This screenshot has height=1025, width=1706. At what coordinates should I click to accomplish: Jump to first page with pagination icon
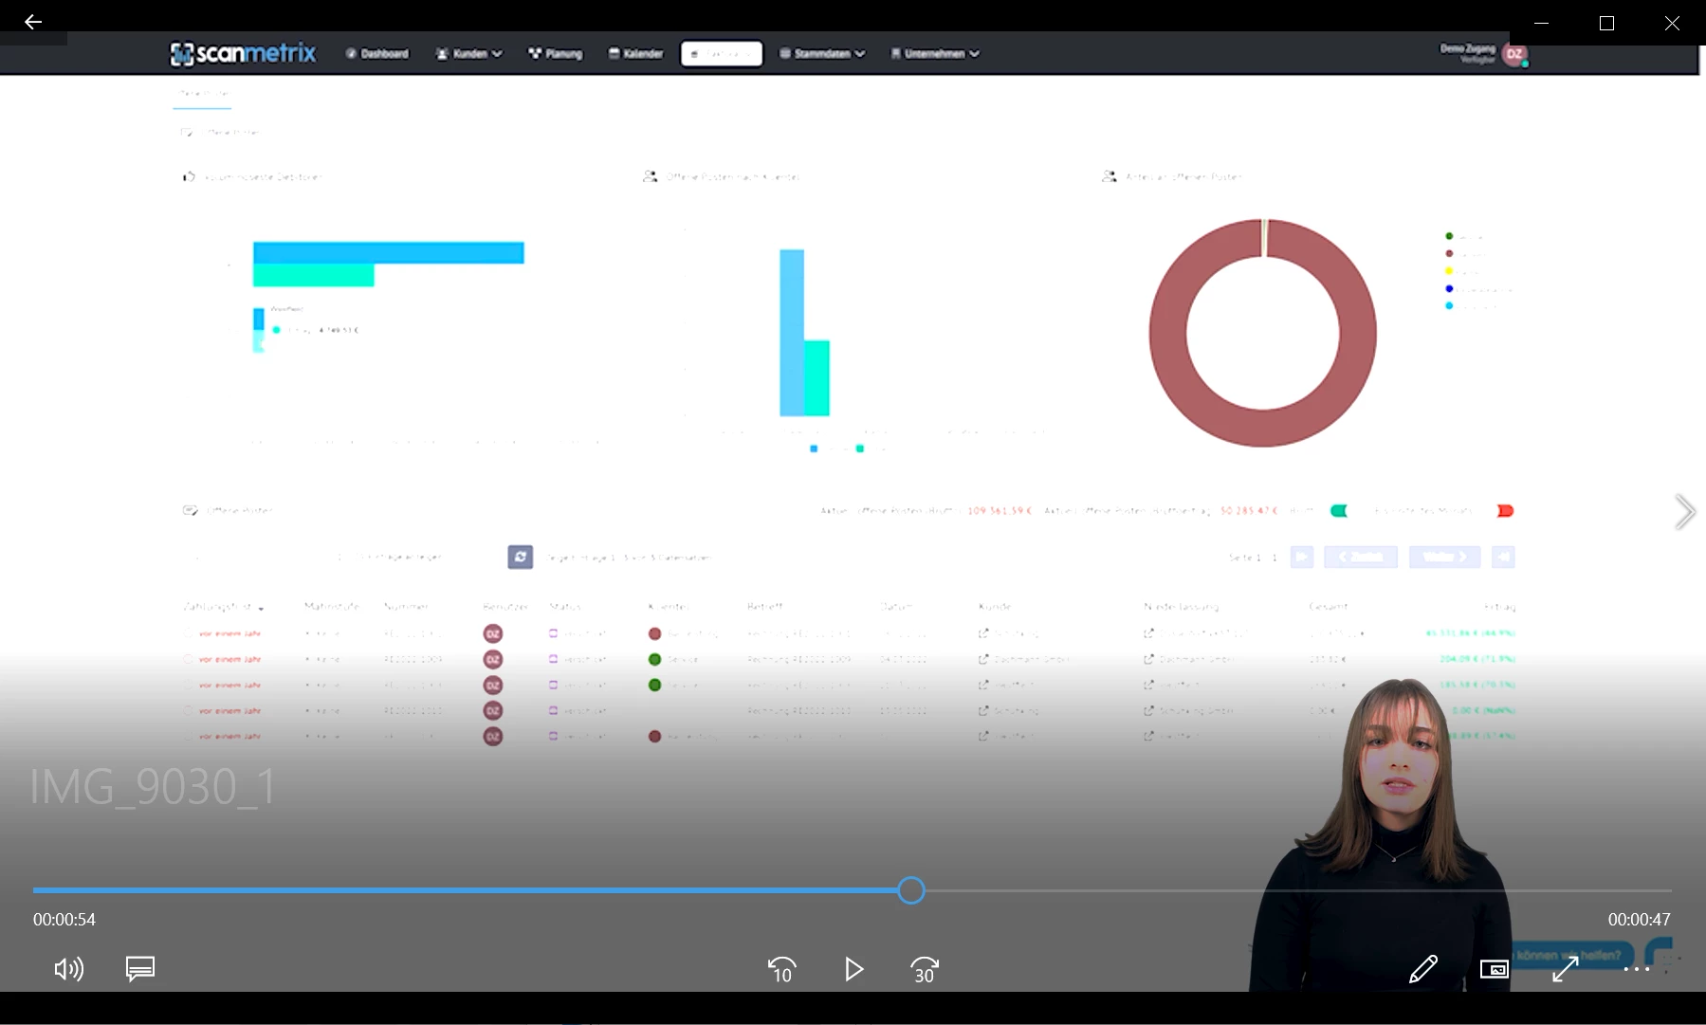1302,557
